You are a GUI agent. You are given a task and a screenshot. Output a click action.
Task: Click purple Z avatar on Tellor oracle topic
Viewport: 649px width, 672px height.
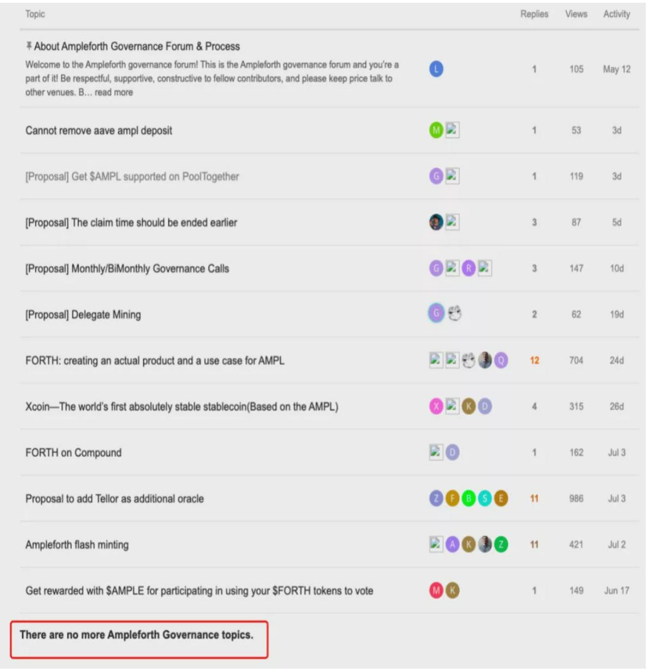click(436, 499)
